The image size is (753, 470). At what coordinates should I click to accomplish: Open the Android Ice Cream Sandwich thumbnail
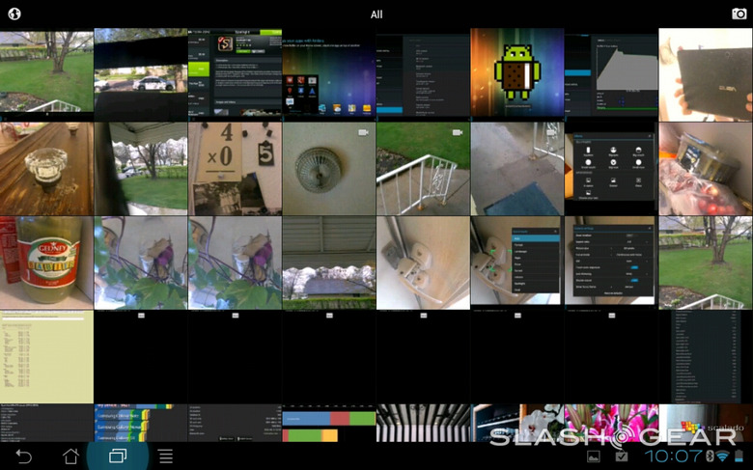[516, 72]
